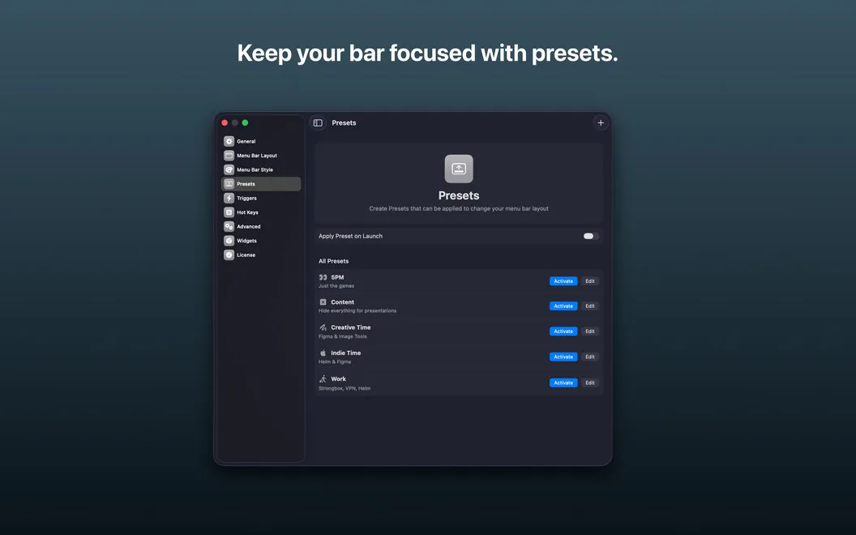Click the 'Strongbox, VPN, Helm' description

click(x=345, y=389)
